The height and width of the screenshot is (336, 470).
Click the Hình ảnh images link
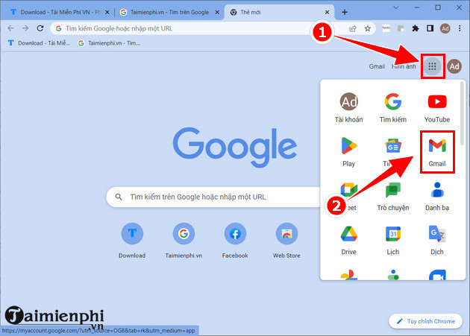tap(404, 66)
